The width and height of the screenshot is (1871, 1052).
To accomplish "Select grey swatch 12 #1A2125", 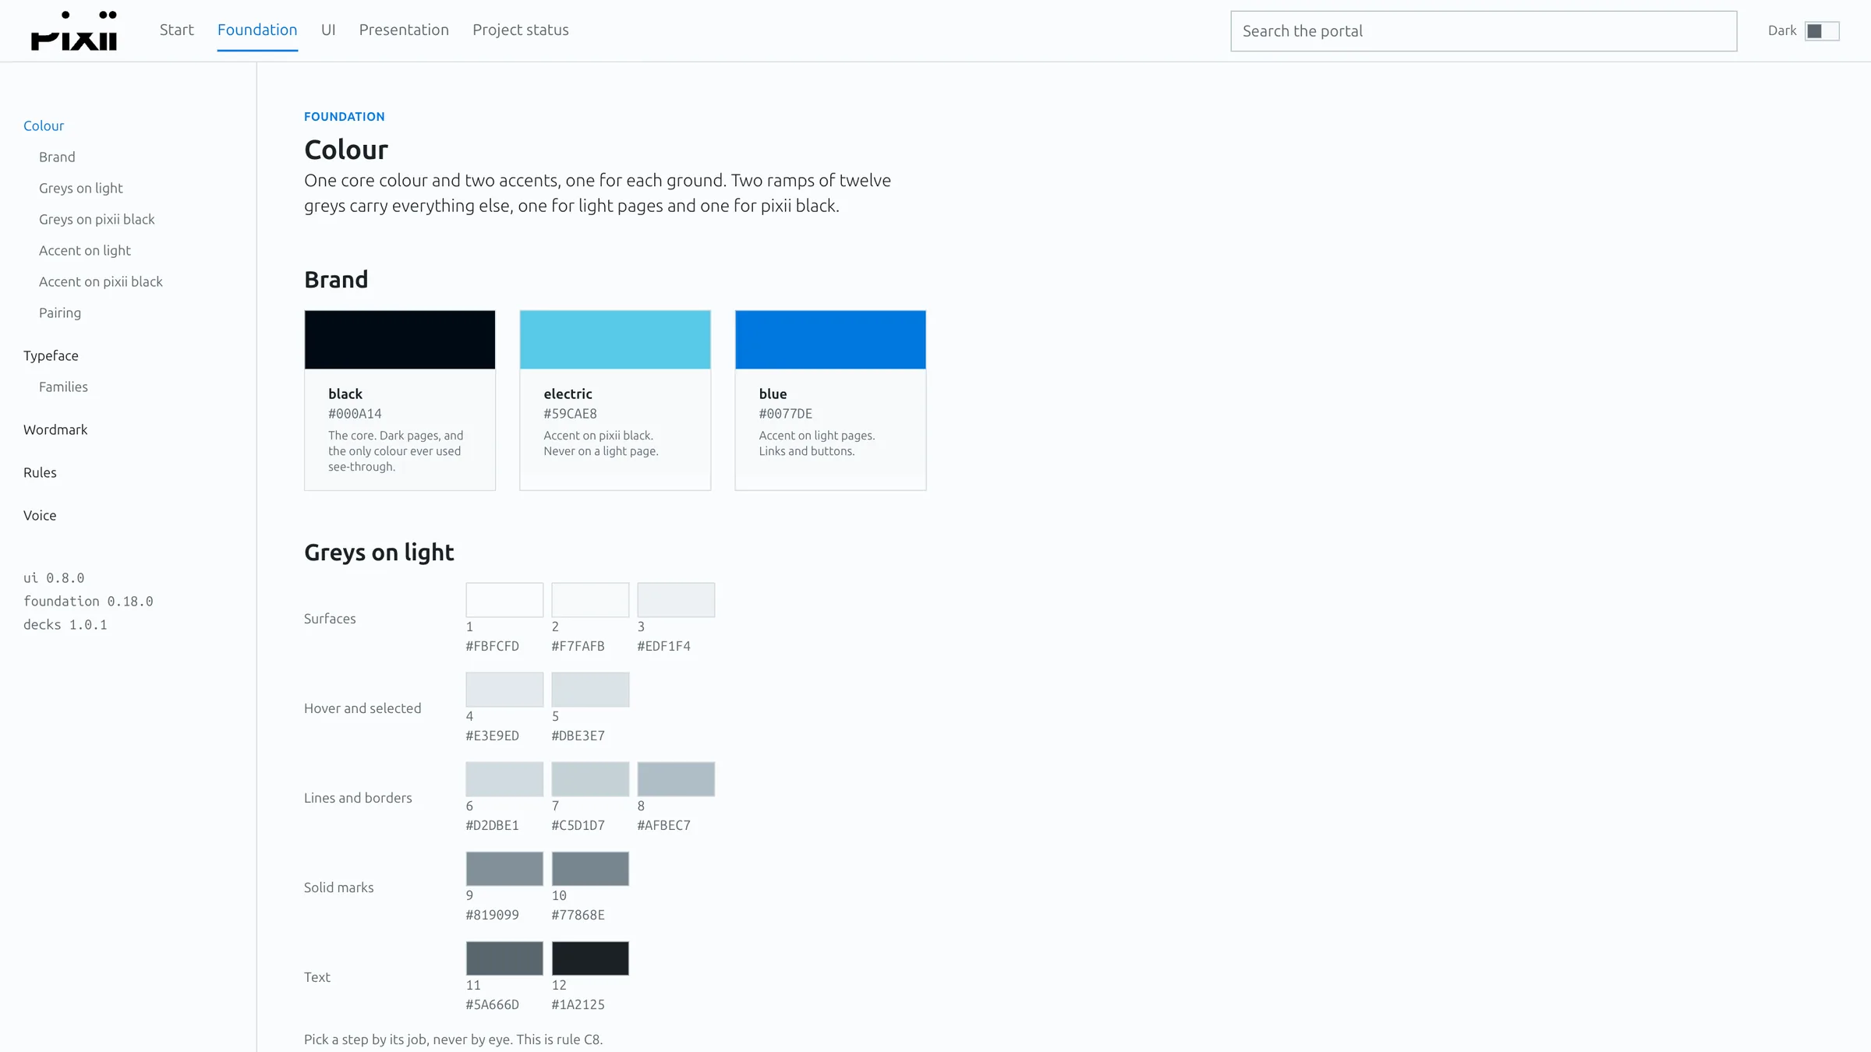I will coord(590,958).
